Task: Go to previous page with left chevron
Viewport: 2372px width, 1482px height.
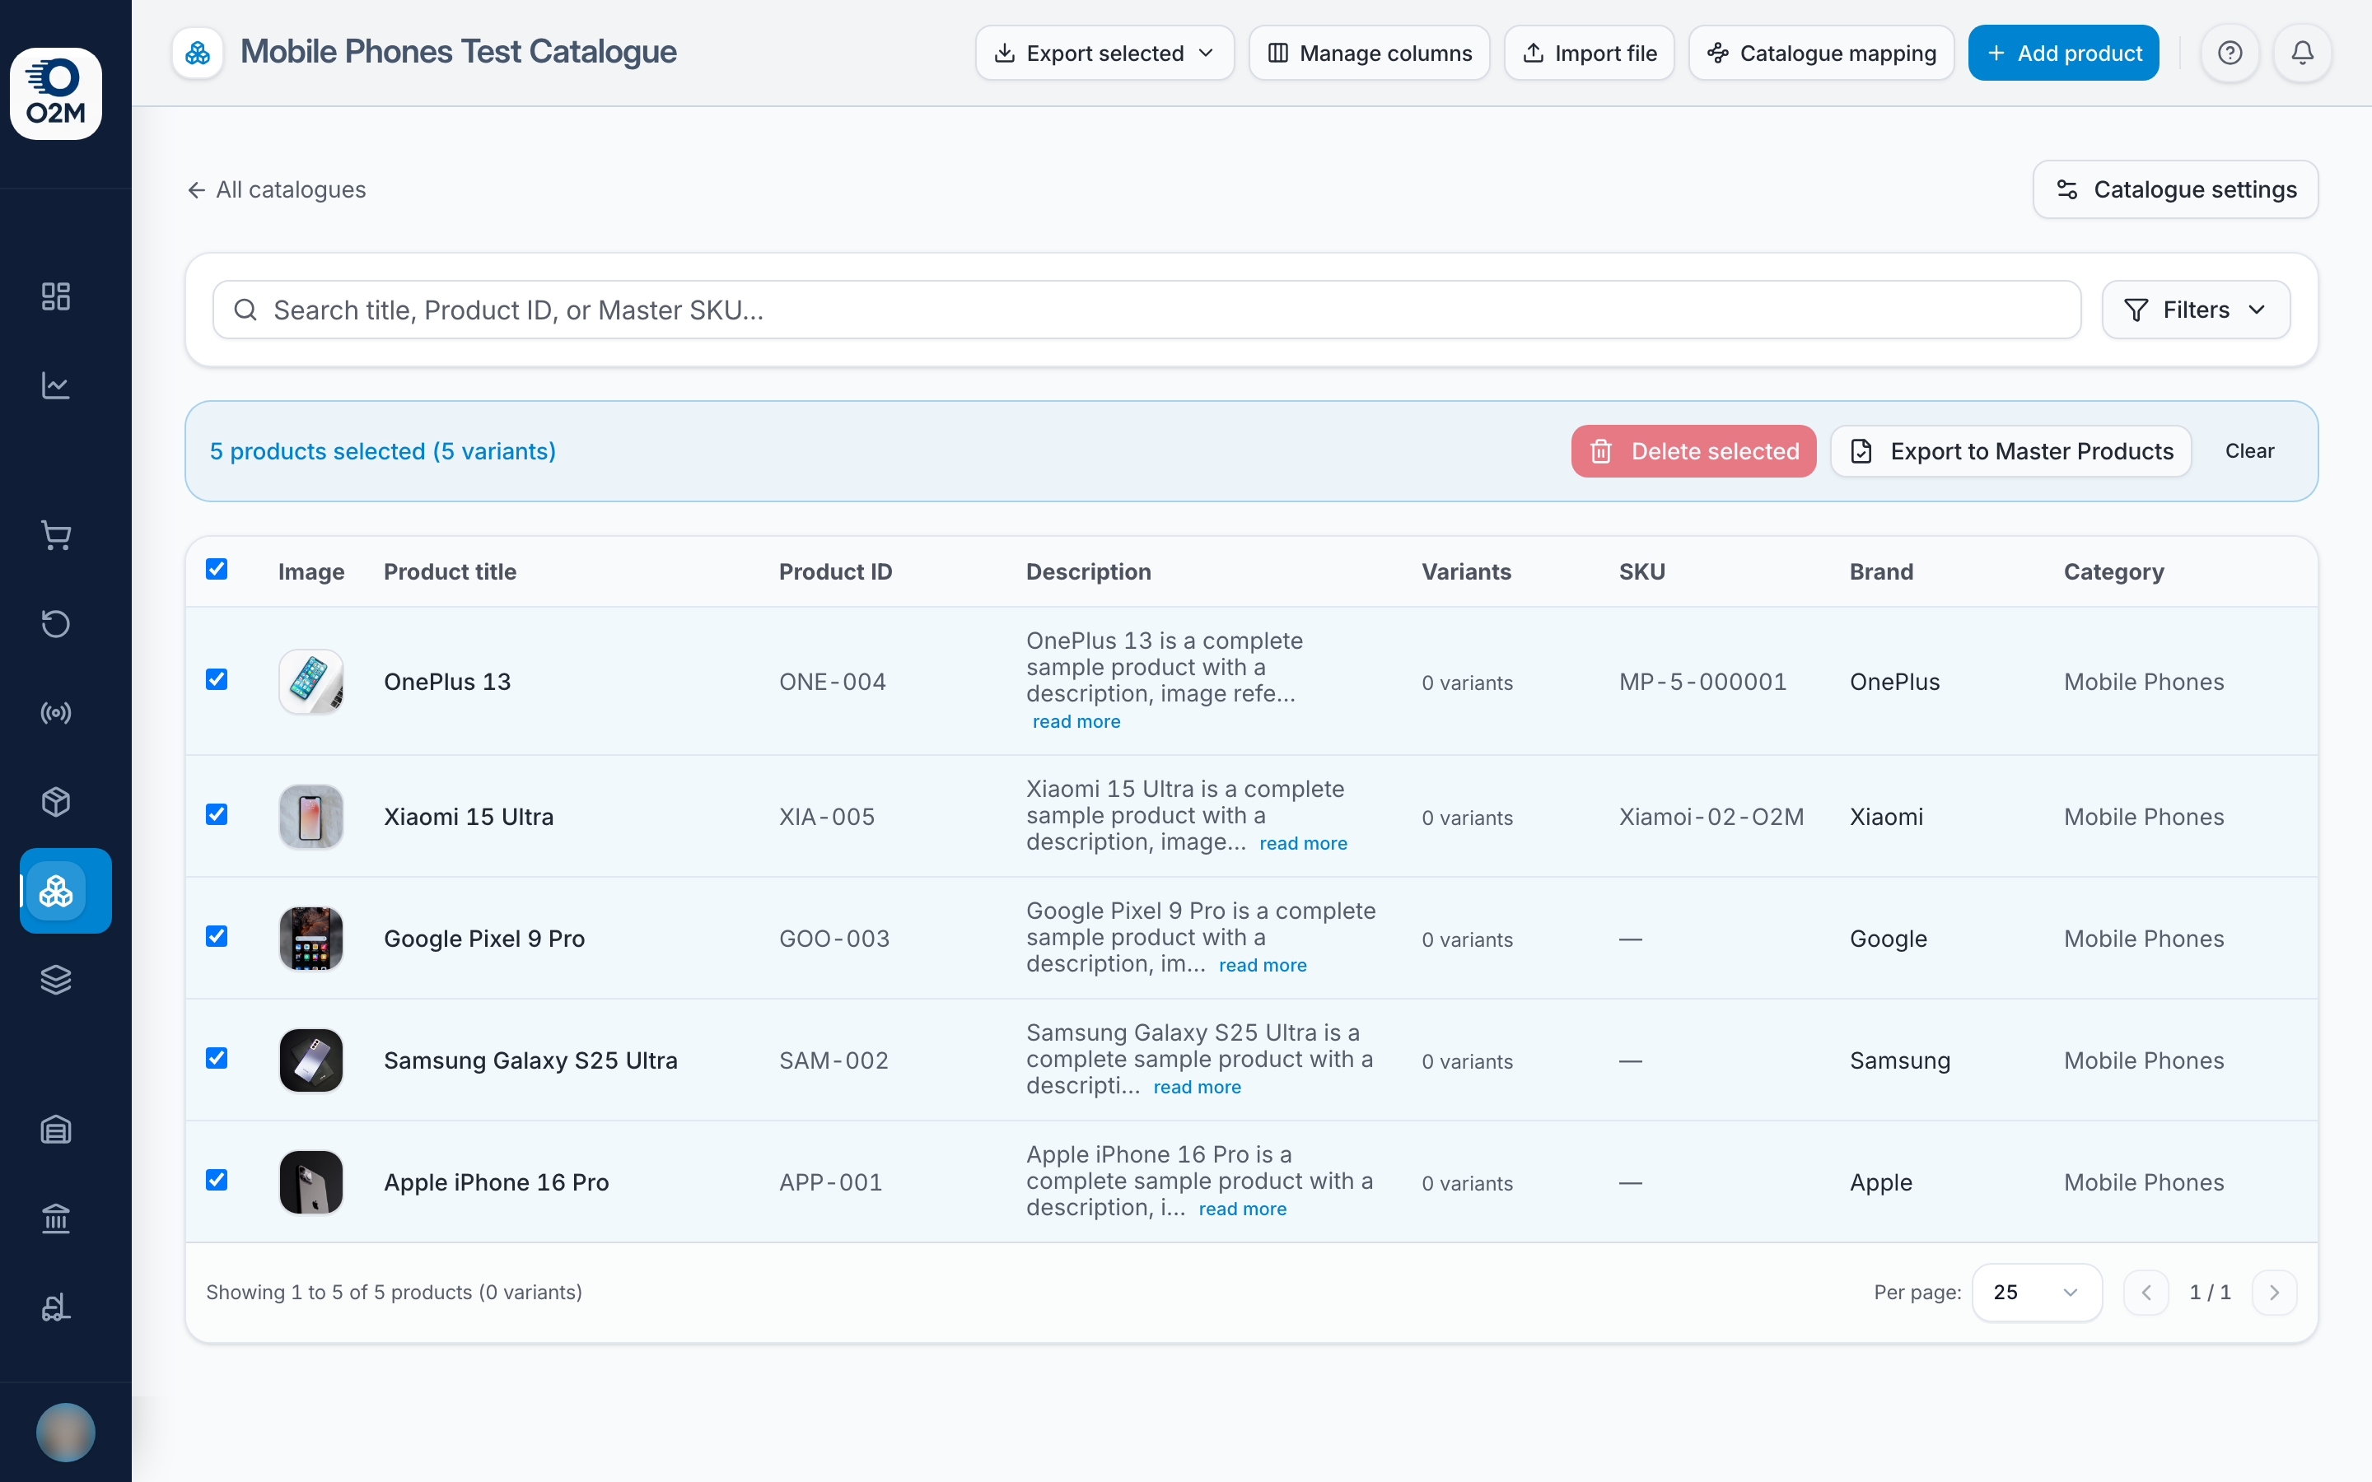Action: point(2146,1292)
